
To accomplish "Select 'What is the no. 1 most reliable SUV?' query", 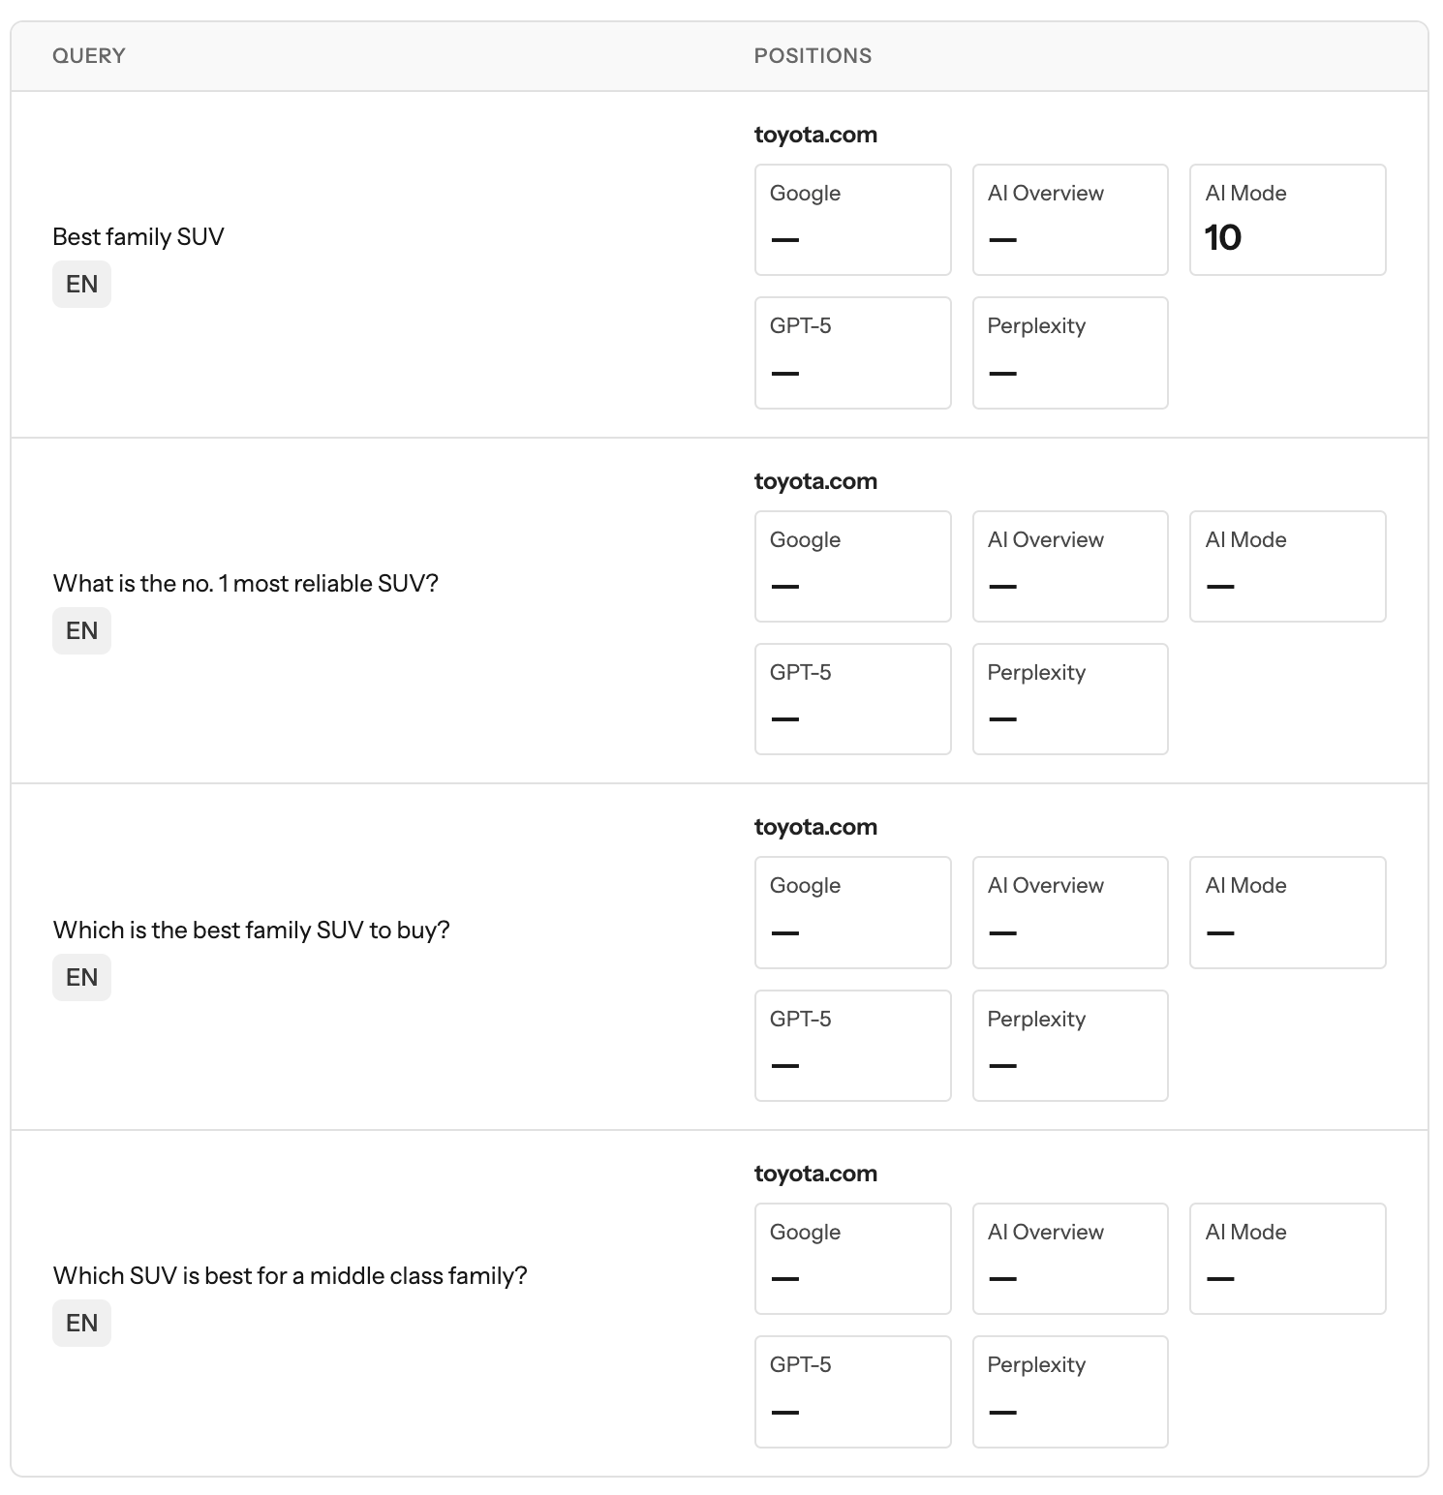I will click(246, 584).
